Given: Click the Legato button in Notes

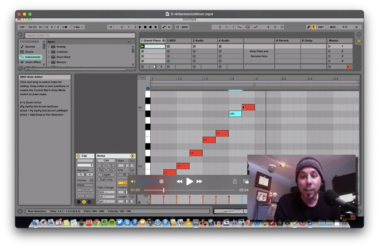Looking at the screenshot, I should 106,175.
